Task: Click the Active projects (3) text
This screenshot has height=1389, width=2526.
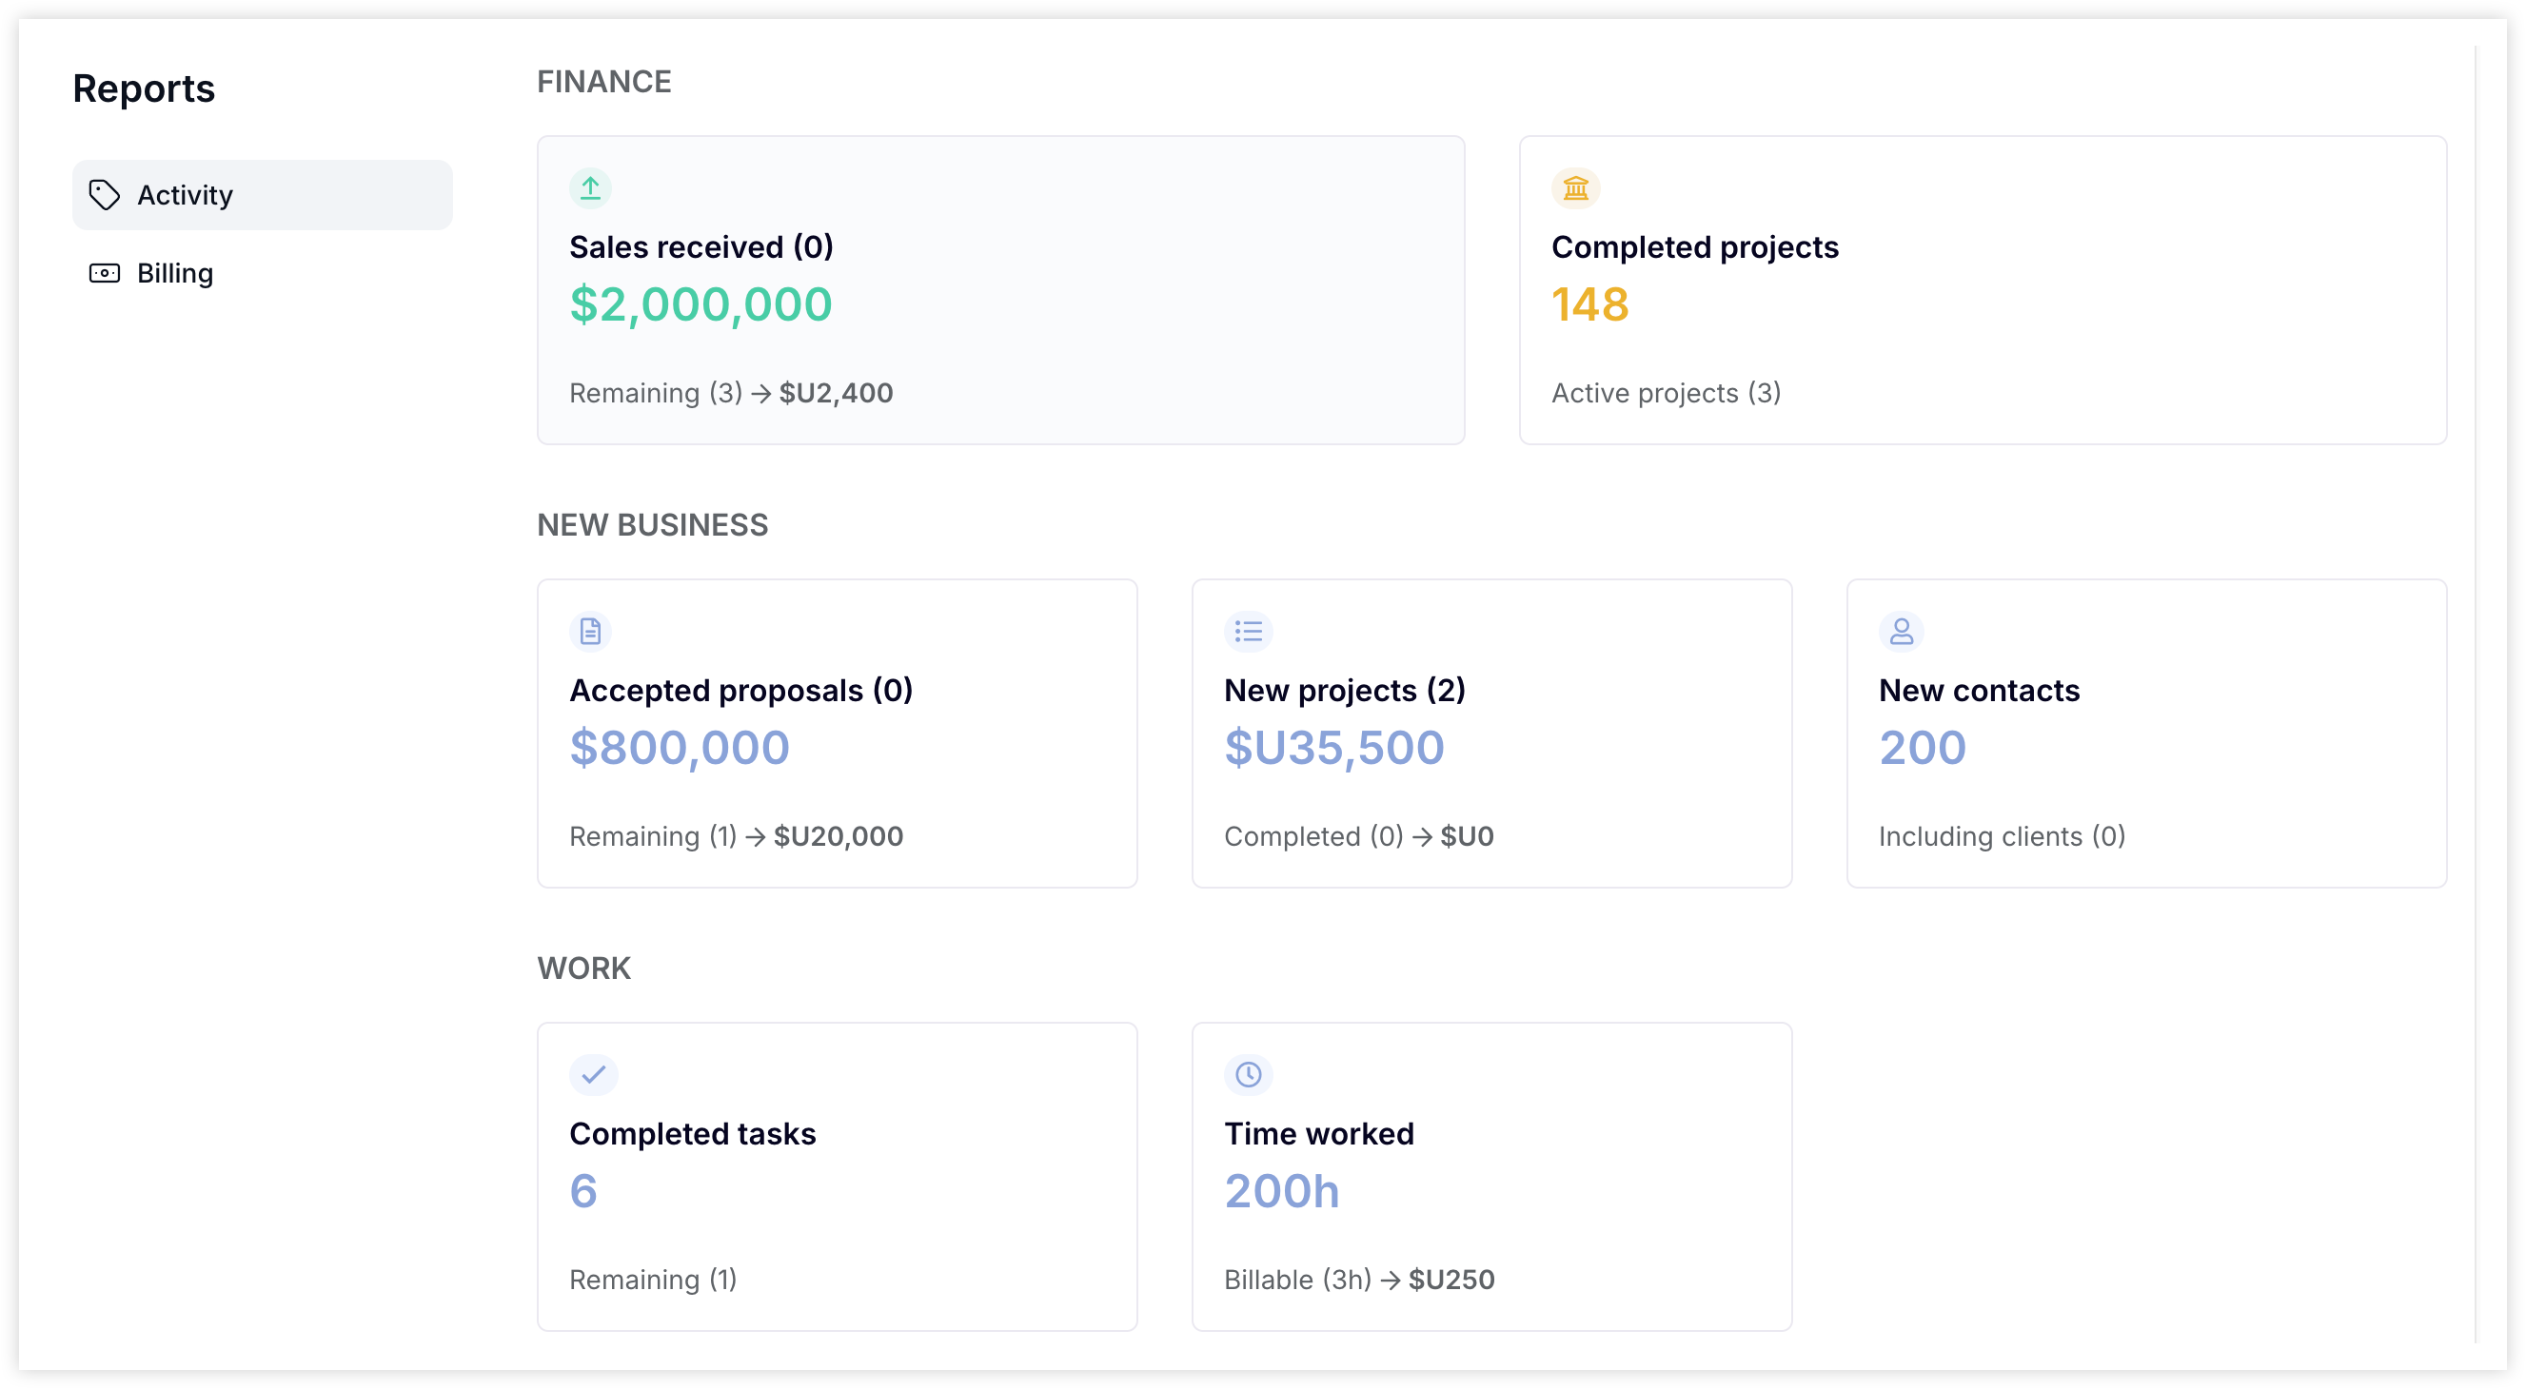Action: (x=1666, y=393)
